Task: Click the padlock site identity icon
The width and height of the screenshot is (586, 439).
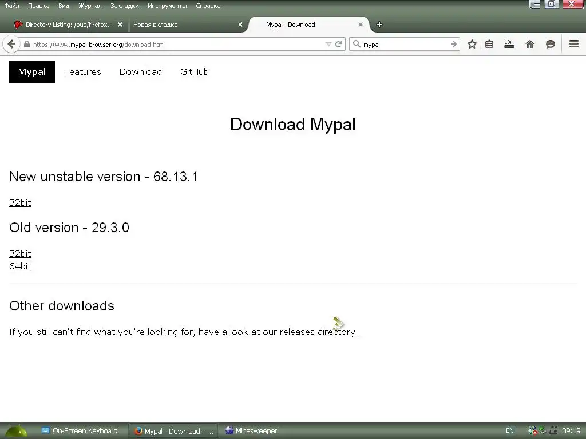Action: click(26, 44)
